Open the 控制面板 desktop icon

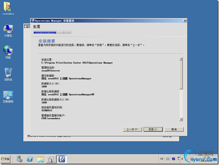pyautogui.click(x=8, y=96)
